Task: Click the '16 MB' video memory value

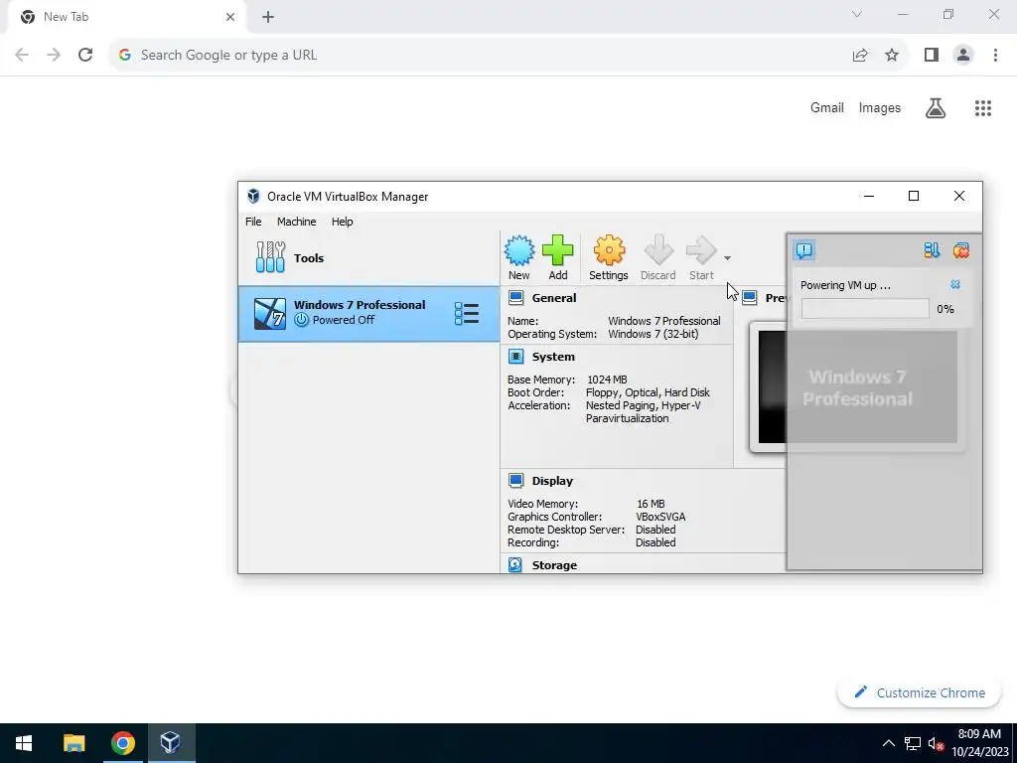Action: pyautogui.click(x=651, y=504)
